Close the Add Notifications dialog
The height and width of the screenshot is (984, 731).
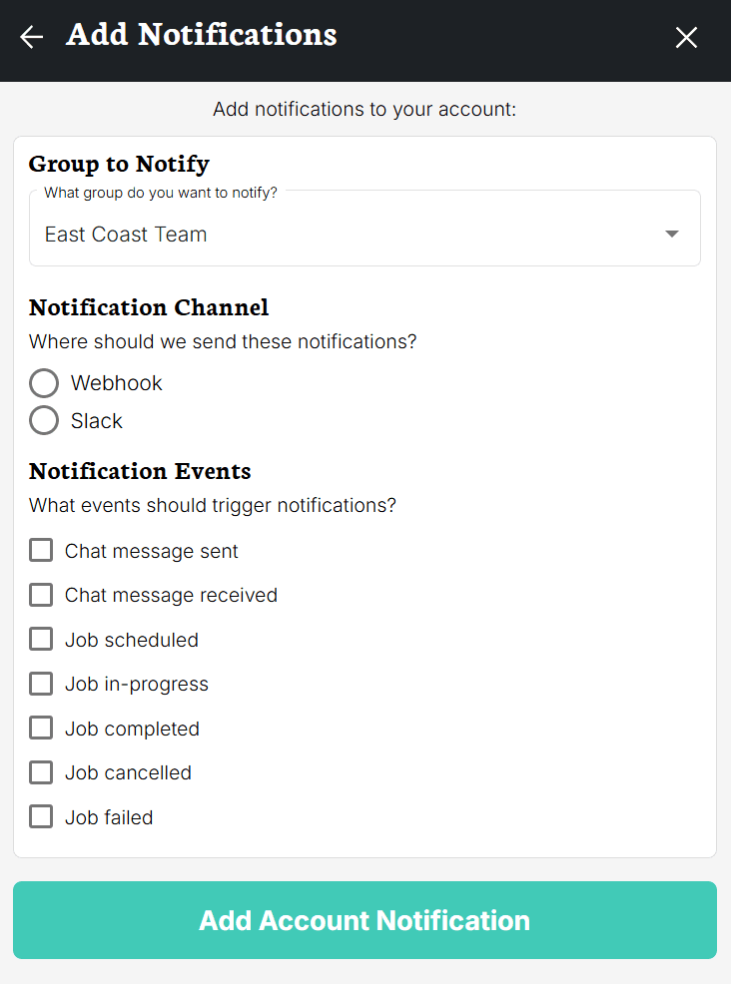pos(686,37)
